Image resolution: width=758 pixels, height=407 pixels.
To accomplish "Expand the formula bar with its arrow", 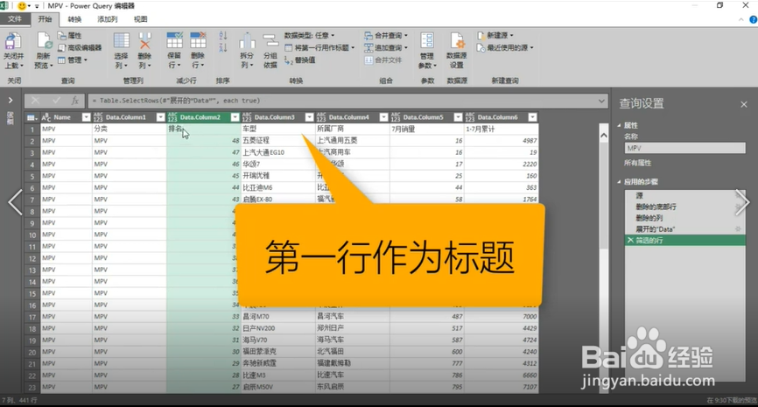I will click(x=601, y=101).
